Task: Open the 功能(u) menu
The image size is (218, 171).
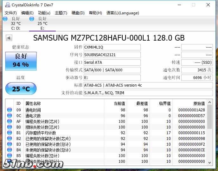Action: 44,13
